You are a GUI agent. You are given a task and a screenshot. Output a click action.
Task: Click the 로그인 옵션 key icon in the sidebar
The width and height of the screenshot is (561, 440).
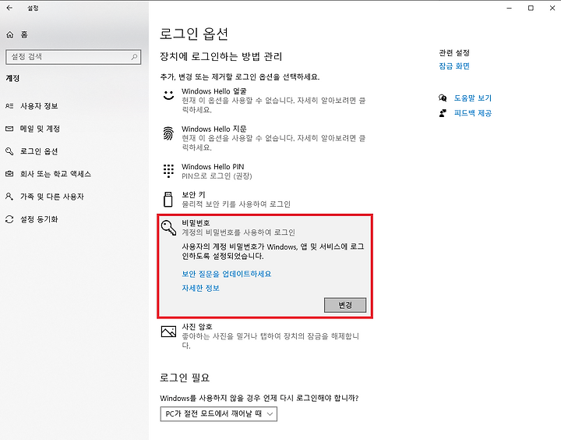[9, 151]
